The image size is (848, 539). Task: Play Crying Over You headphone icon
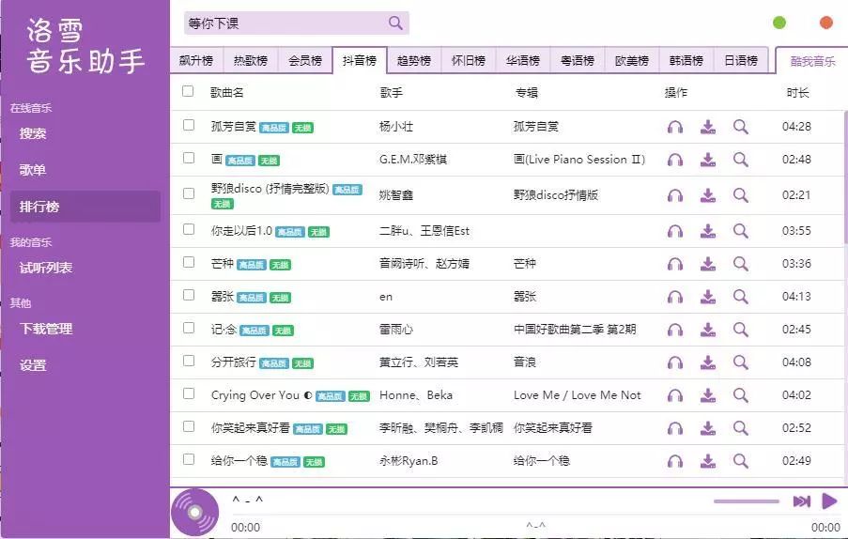675,395
